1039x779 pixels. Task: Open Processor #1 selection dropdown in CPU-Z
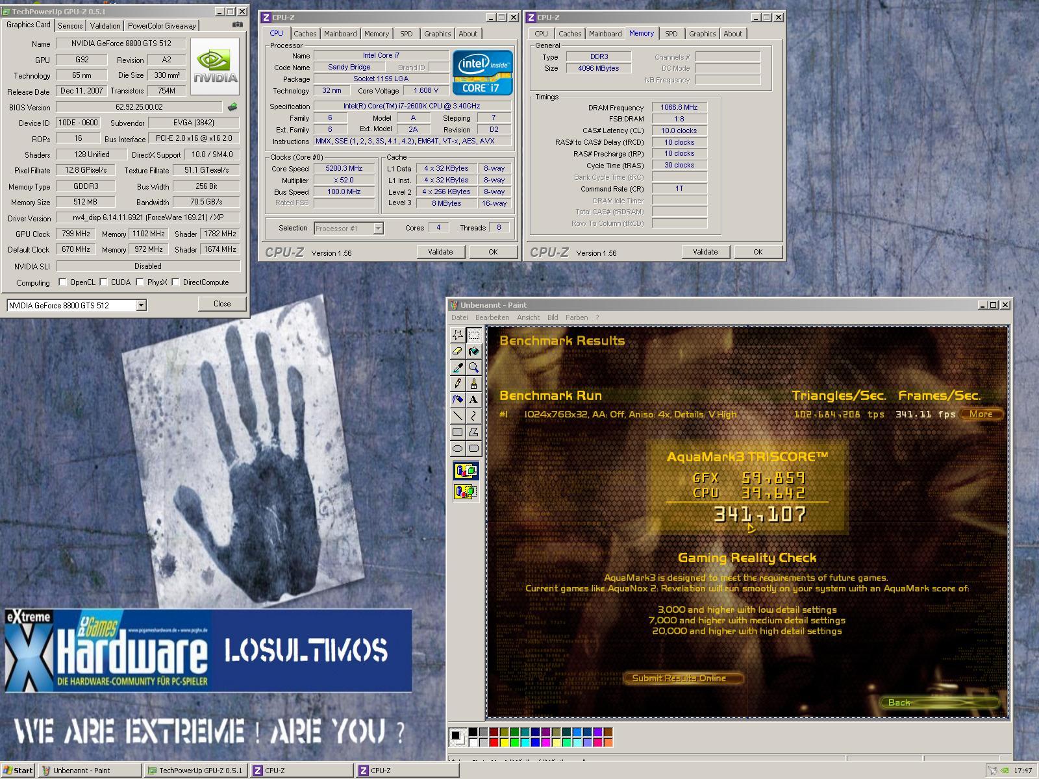[x=378, y=229]
